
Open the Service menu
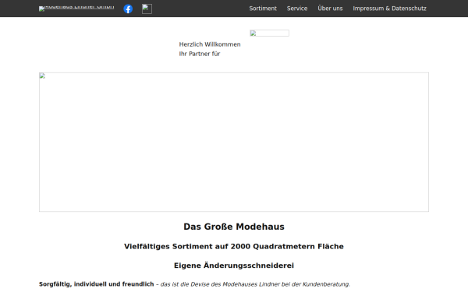[297, 9]
